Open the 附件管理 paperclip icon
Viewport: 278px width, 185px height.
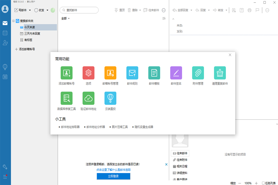tap(198, 73)
